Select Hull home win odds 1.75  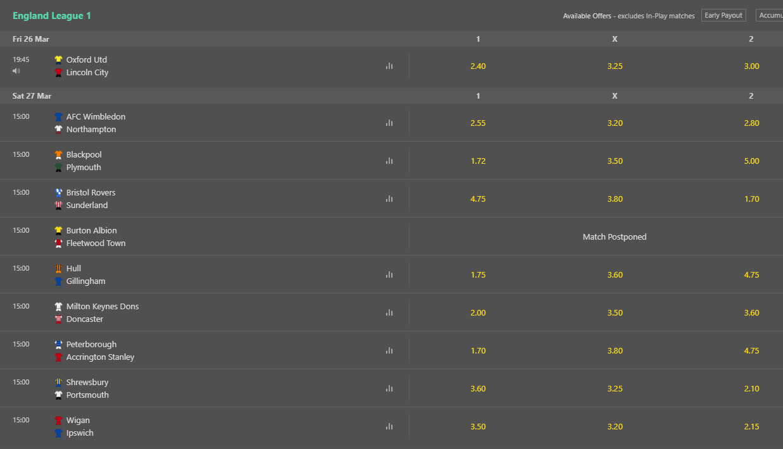(478, 274)
